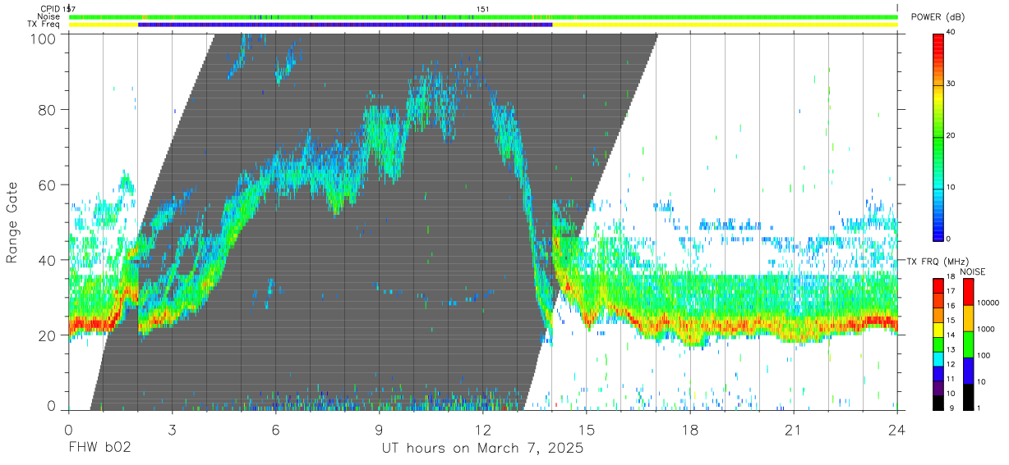Click the Range Gate axis title

pyautogui.click(x=12, y=223)
